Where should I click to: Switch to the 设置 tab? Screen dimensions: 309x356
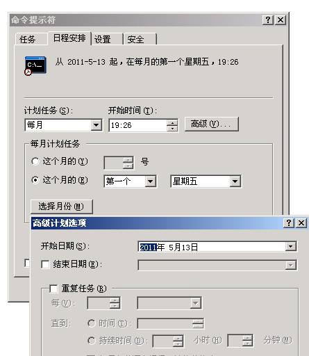107,39
